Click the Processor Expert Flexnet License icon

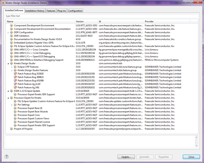tap(15, 122)
